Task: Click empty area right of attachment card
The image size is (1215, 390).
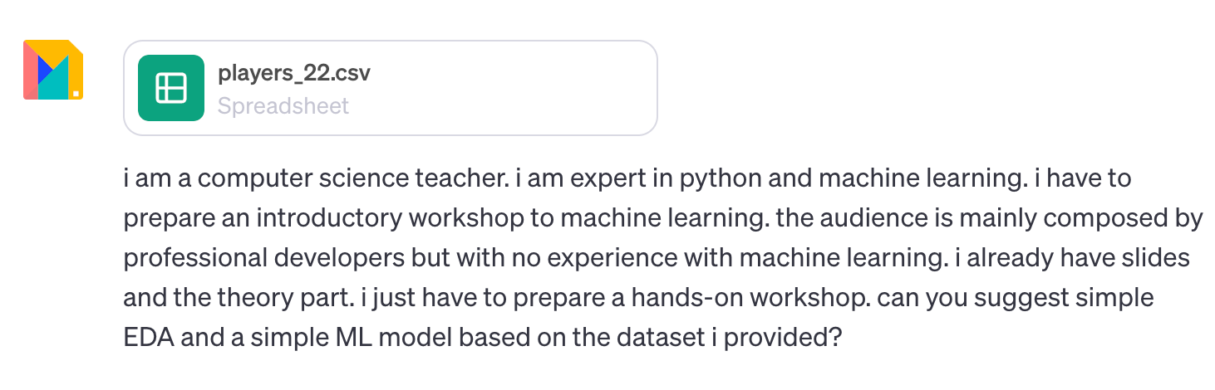Action: click(914, 88)
